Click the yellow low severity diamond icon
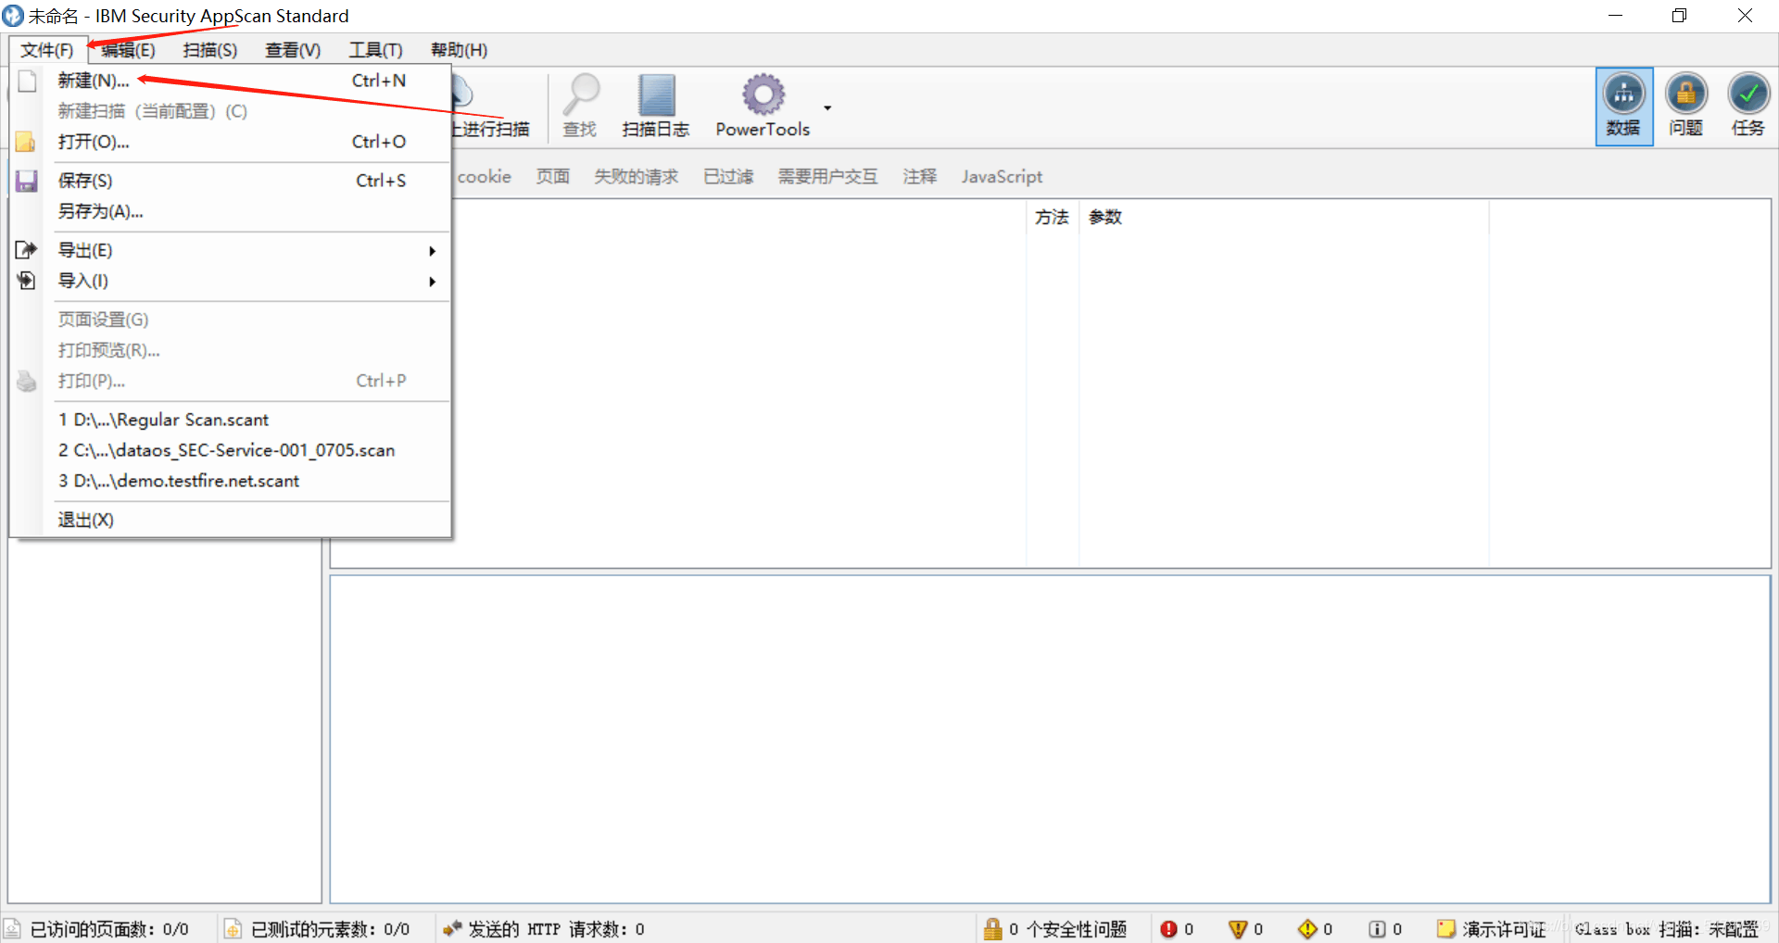Screen dimensions: 1779x943 pos(1306,929)
